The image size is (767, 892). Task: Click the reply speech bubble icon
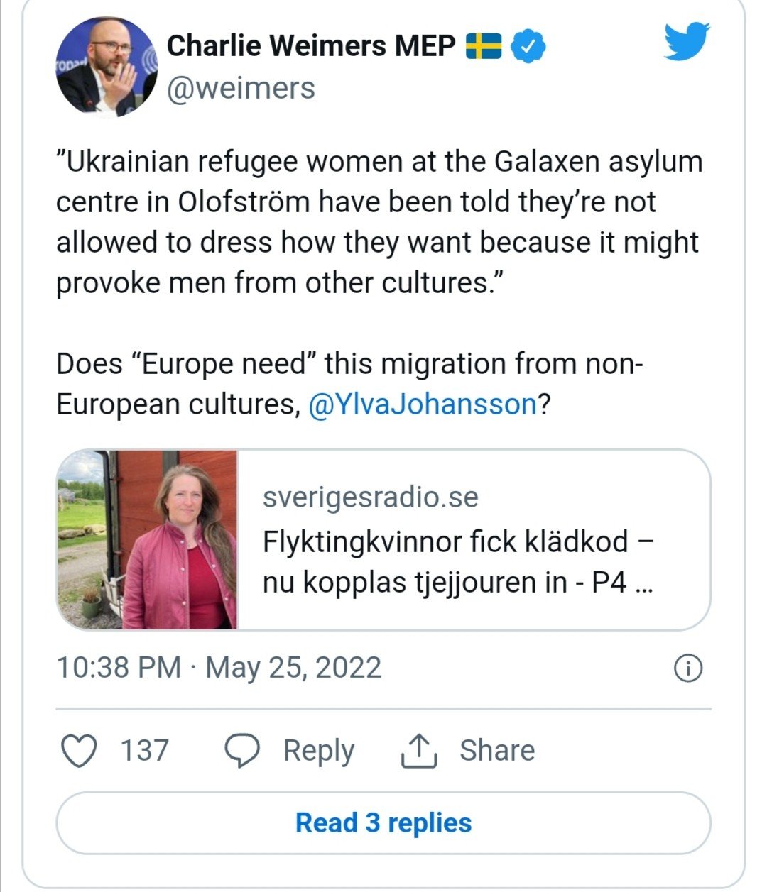coord(241,750)
